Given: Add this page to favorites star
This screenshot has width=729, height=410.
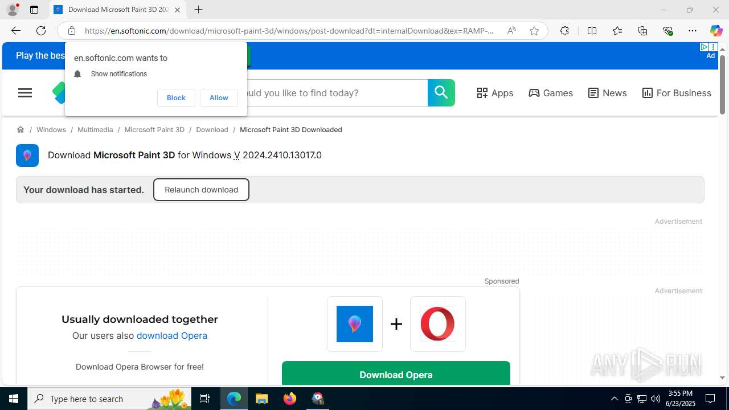Looking at the screenshot, I should [534, 31].
